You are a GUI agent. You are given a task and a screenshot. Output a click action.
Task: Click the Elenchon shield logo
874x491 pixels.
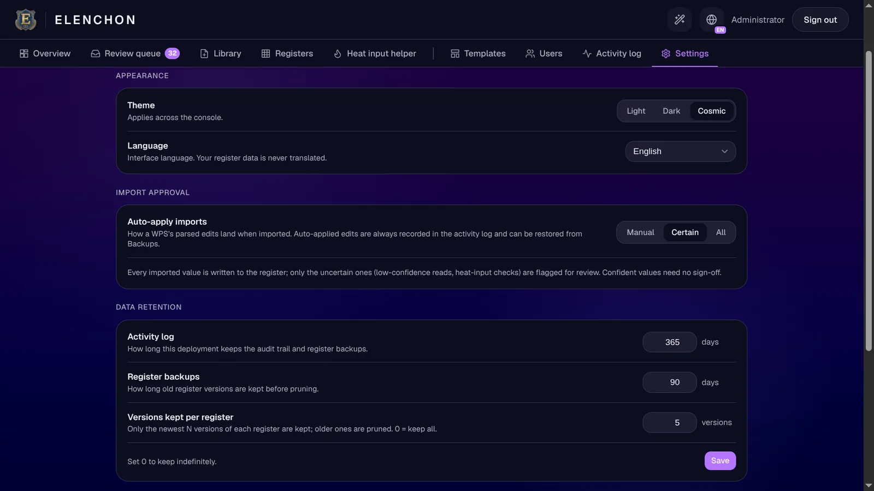(26, 20)
